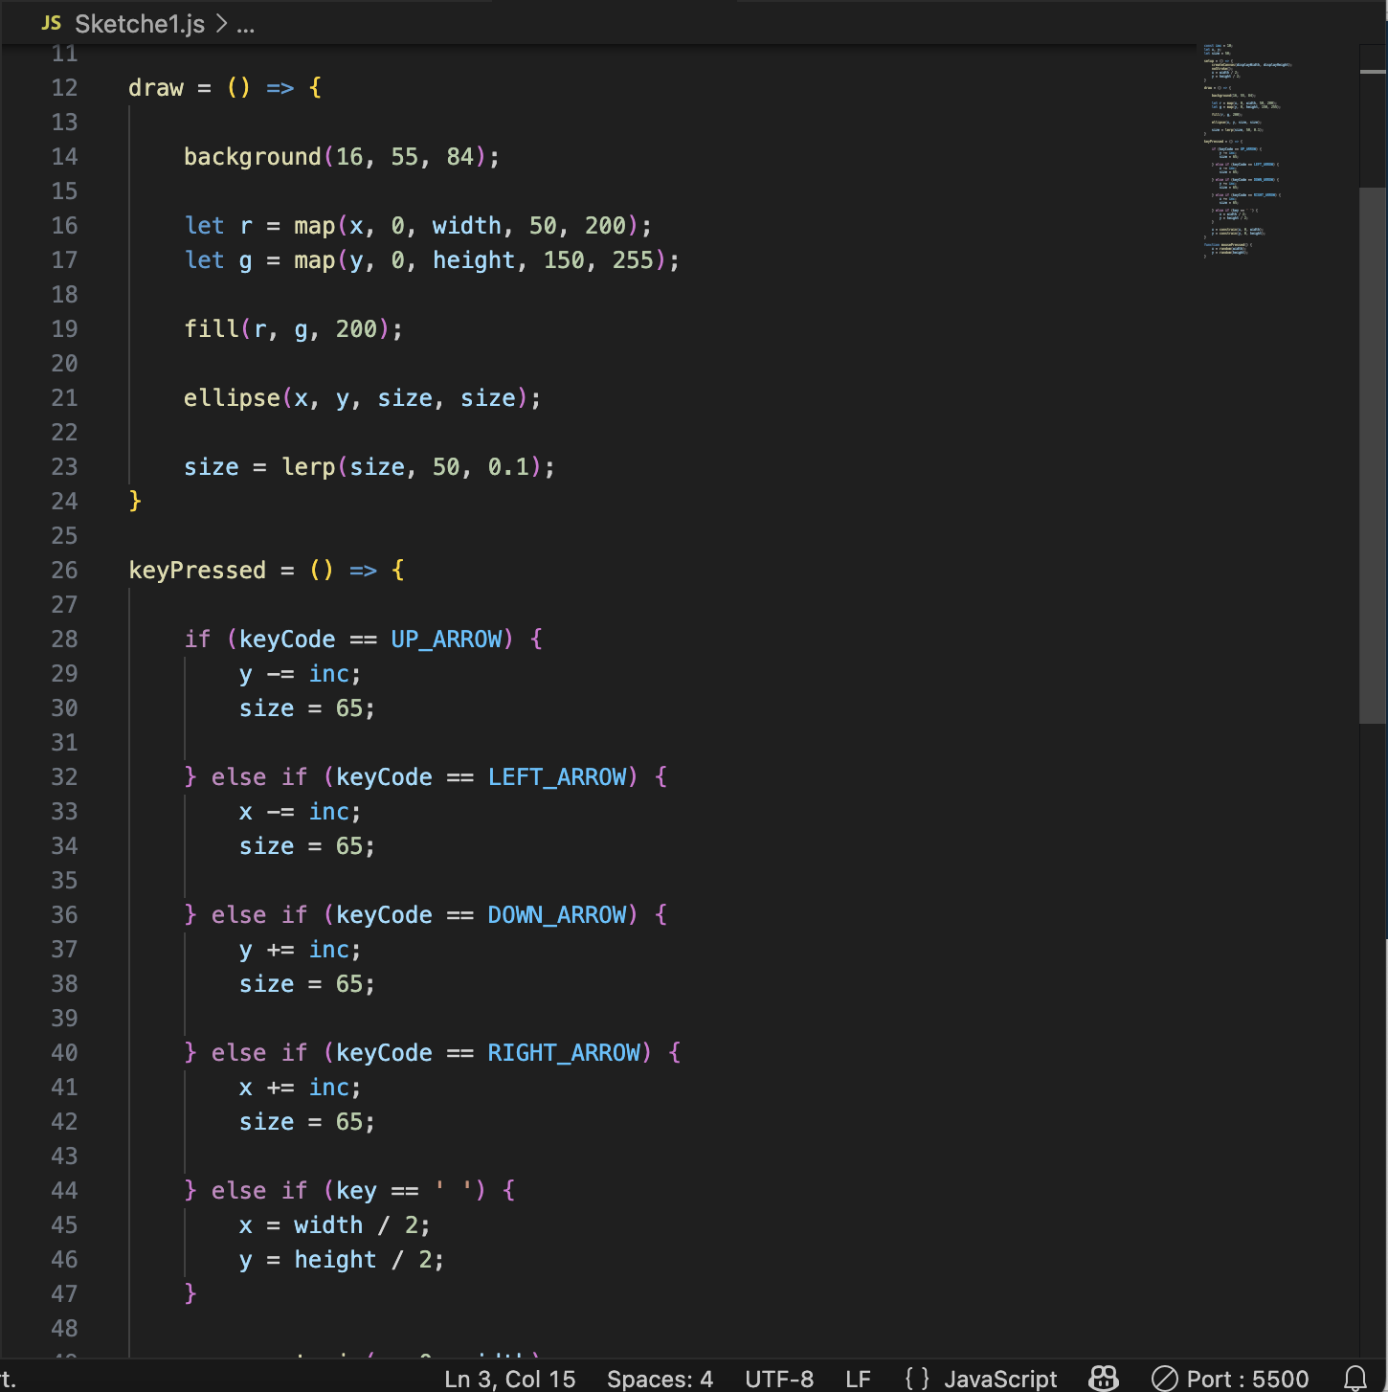
Task: Click 'x += inc;' on line 41
Action: click(x=301, y=1088)
